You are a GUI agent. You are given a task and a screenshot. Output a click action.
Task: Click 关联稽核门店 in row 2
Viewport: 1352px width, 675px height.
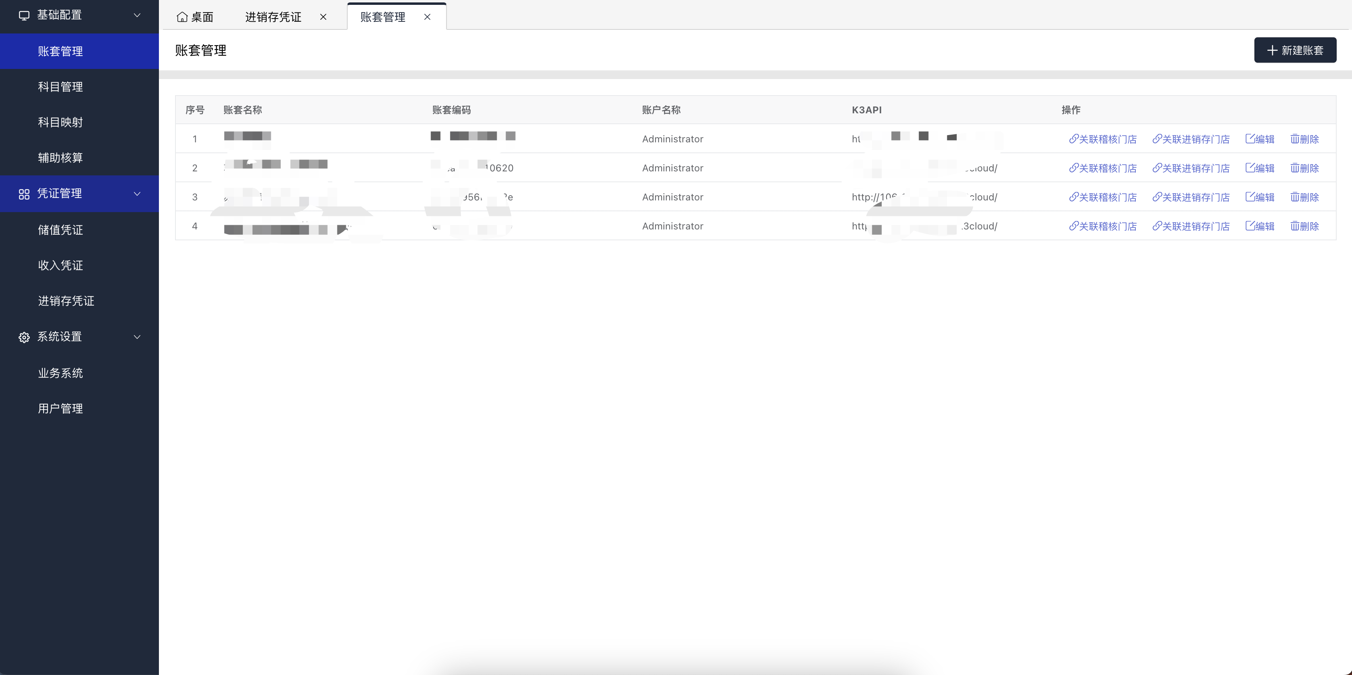point(1103,168)
